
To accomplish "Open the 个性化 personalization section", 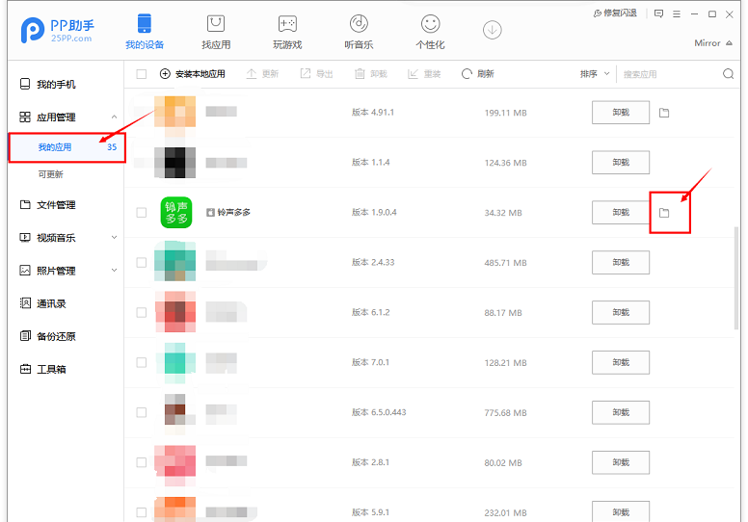I will (x=430, y=24).
